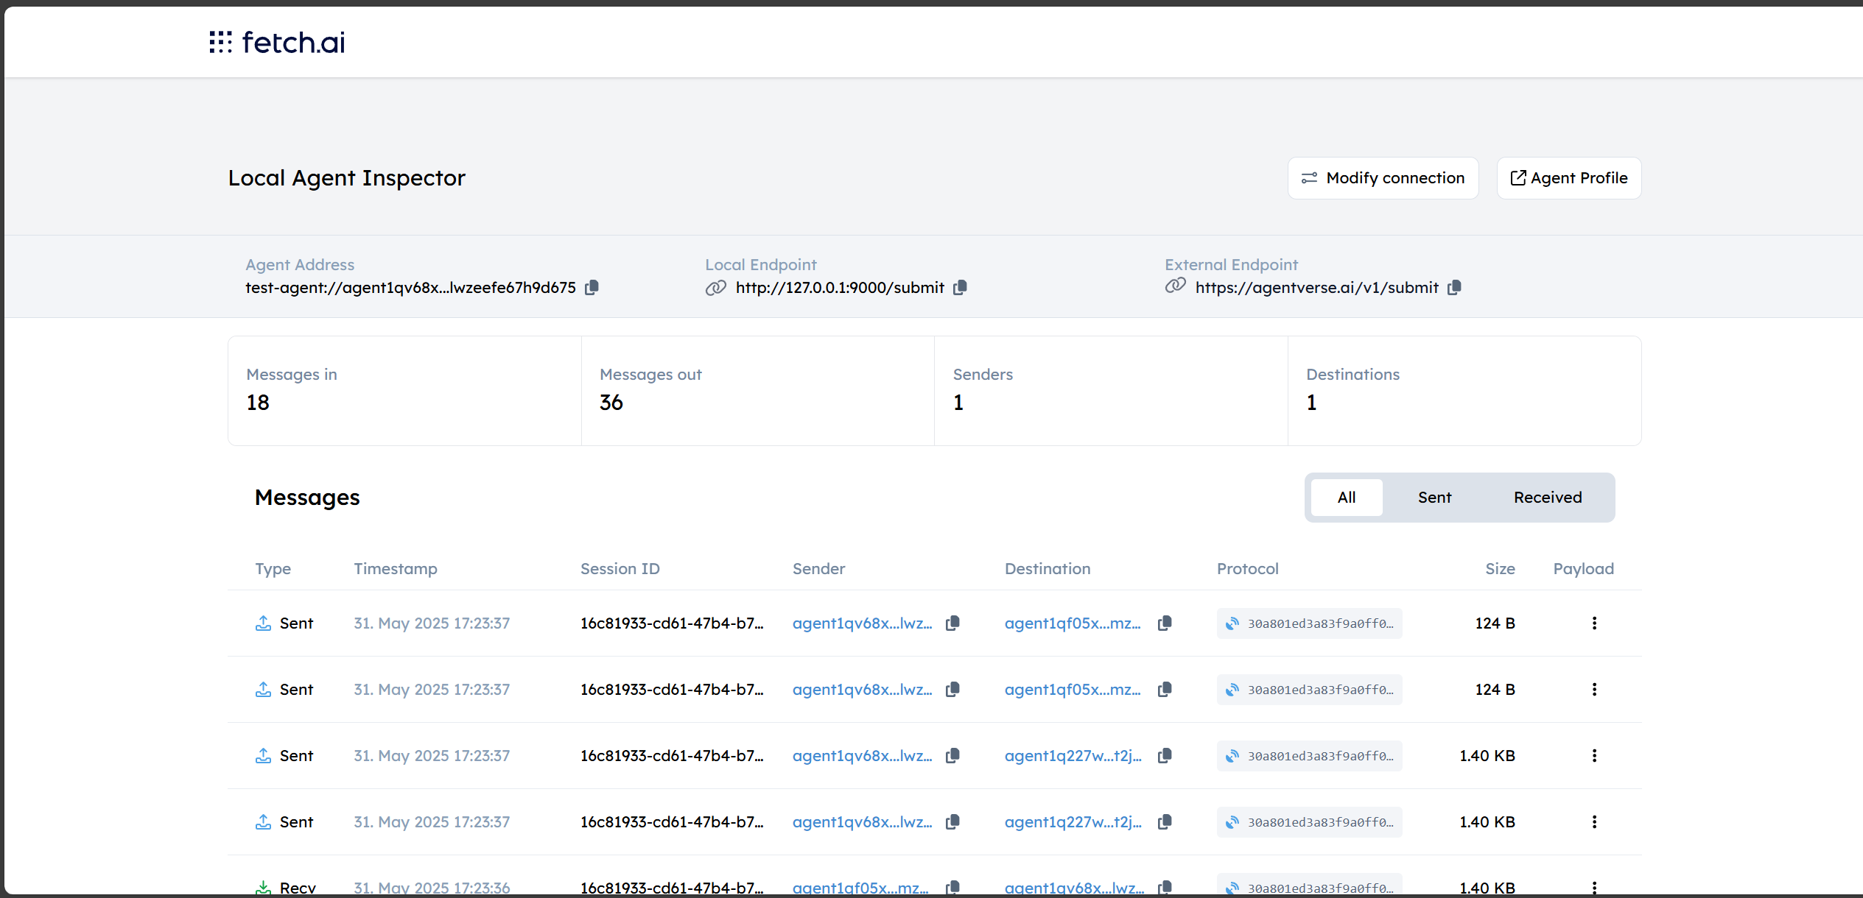This screenshot has height=898, width=1863.
Task: Copy the external endpoint URL
Action: (1454, 287)
